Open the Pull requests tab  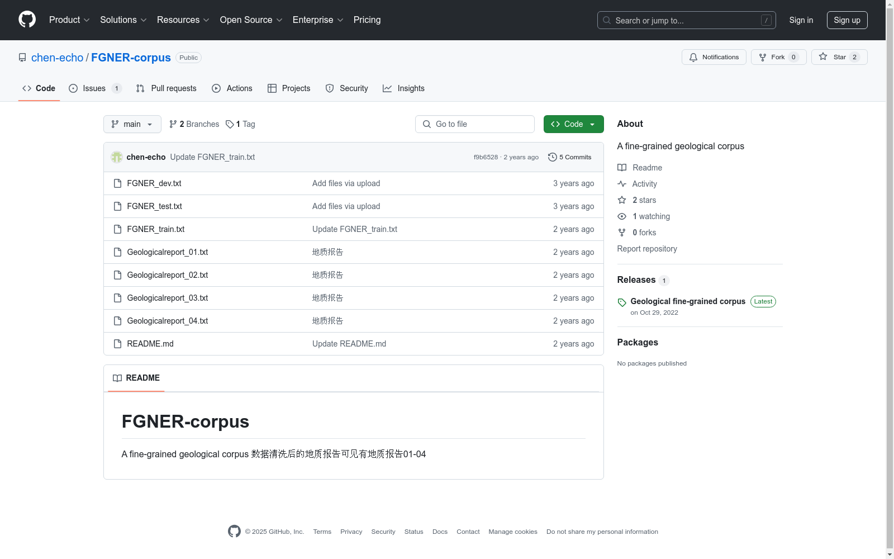(167, 88)
